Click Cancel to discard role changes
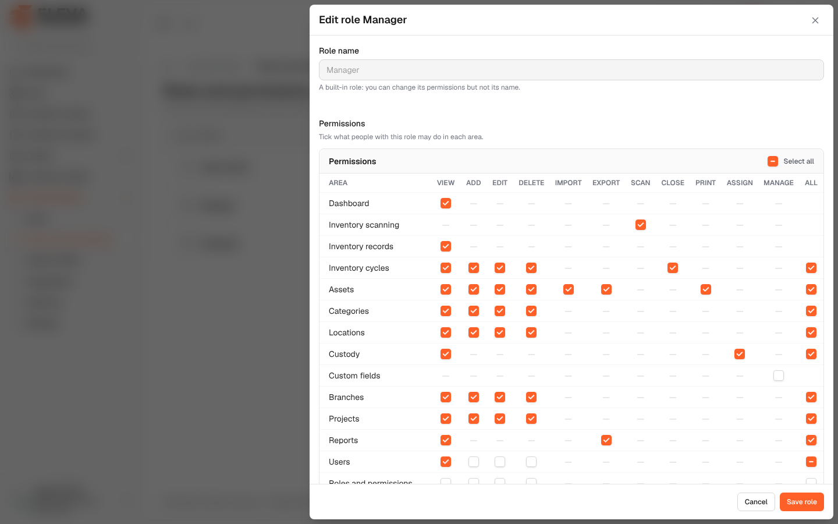This screenshot has width=838, height=524. click(x=756, y=502)
